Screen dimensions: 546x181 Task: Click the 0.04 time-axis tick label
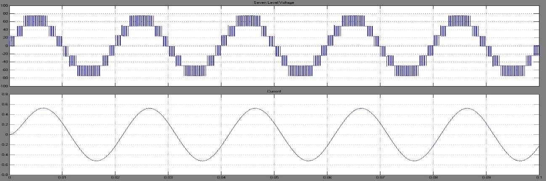(x=221, y=178)
